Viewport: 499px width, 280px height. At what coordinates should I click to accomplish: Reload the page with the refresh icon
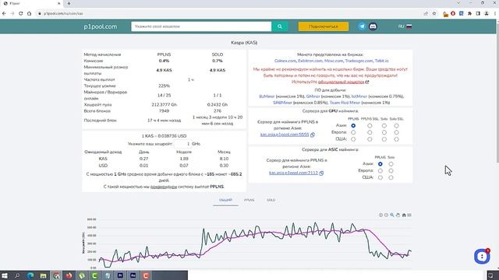[21, 14]
